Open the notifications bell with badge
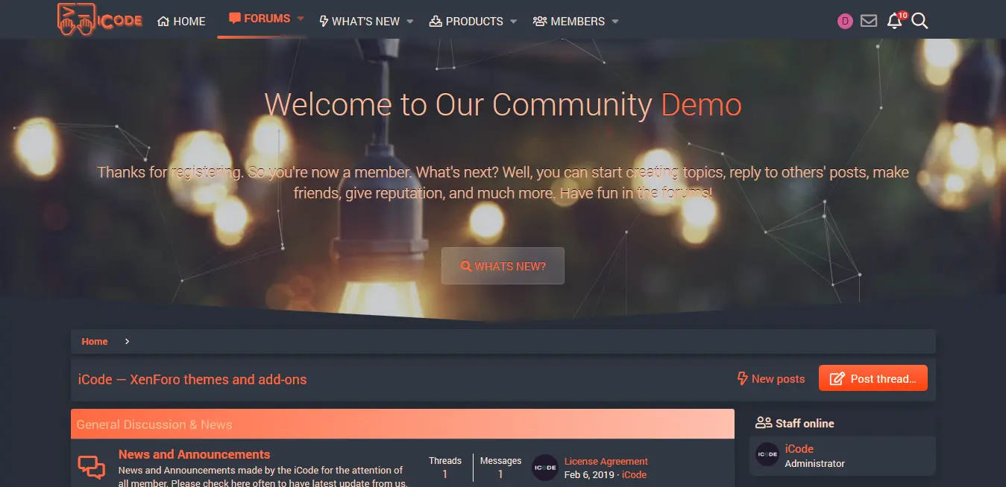This screenshot has width=1006, height=487. pyautogui.click(x=895, y=21)
